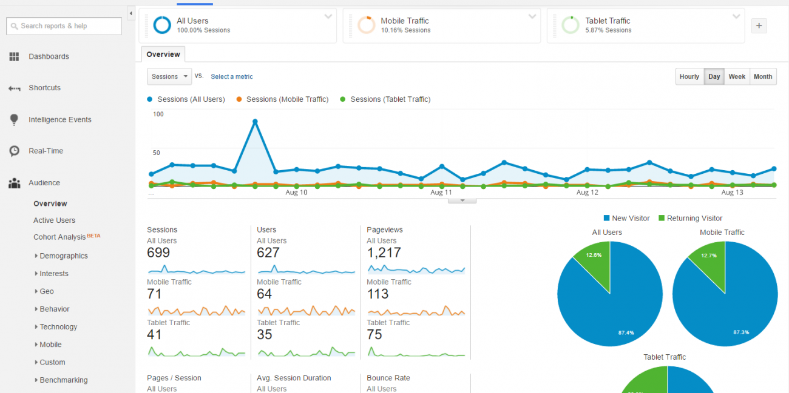
Task: Collapse the sidebar with the arrow handle
Action: coord(131,13)
